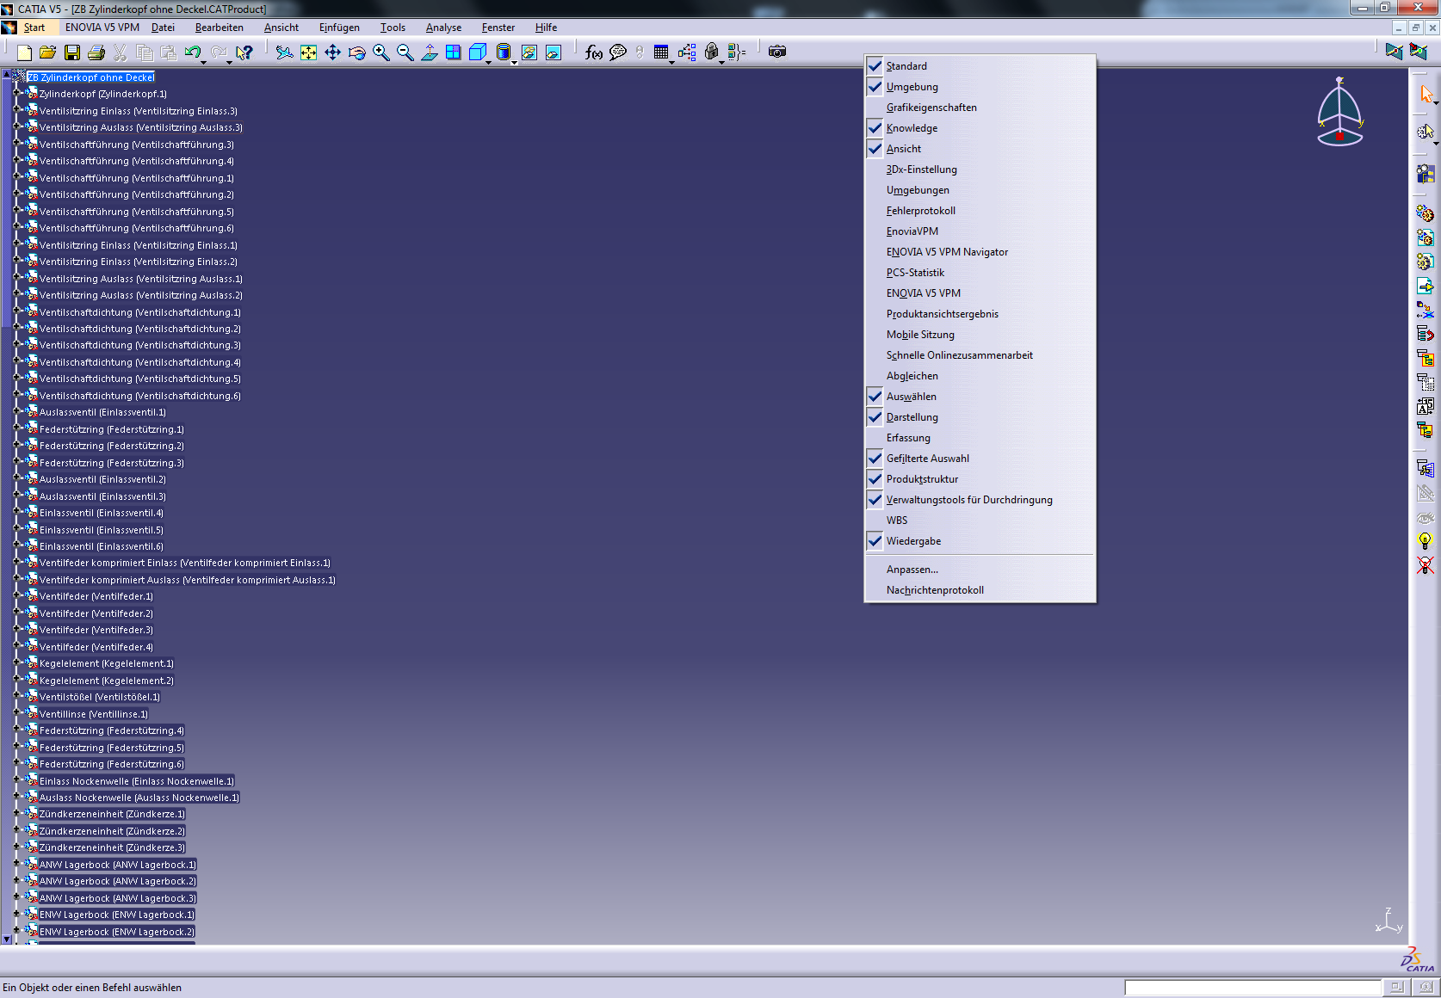Open the Undo history dropdown arrow

coord(204,61)
